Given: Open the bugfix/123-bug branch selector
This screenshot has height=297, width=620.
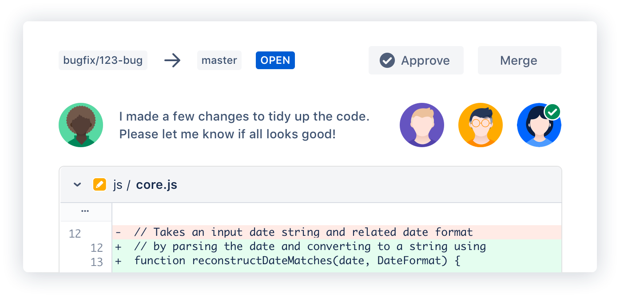Looking at the screenshot, I should click(x=103, y=60).
